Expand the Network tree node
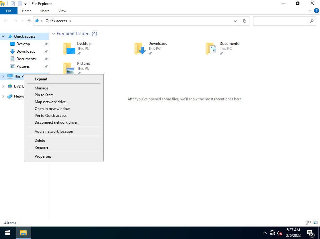The image size is (320, 239). click(3, 96)
